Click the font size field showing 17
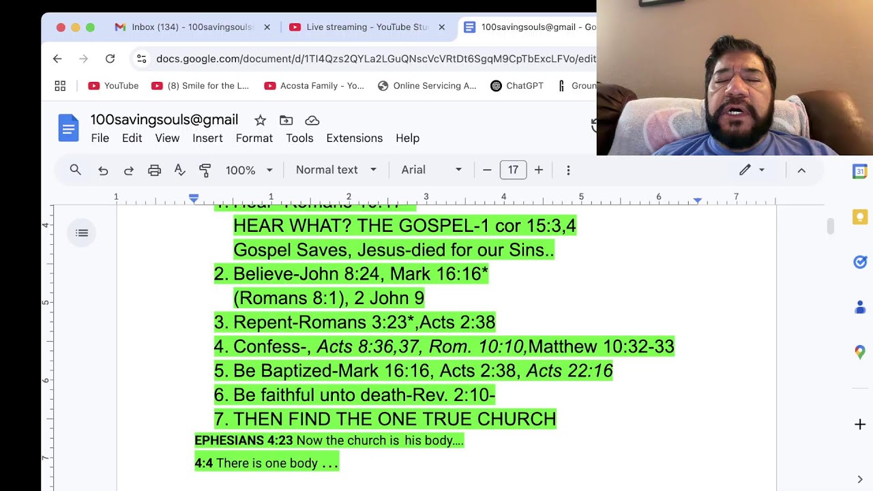 point(513,170)
